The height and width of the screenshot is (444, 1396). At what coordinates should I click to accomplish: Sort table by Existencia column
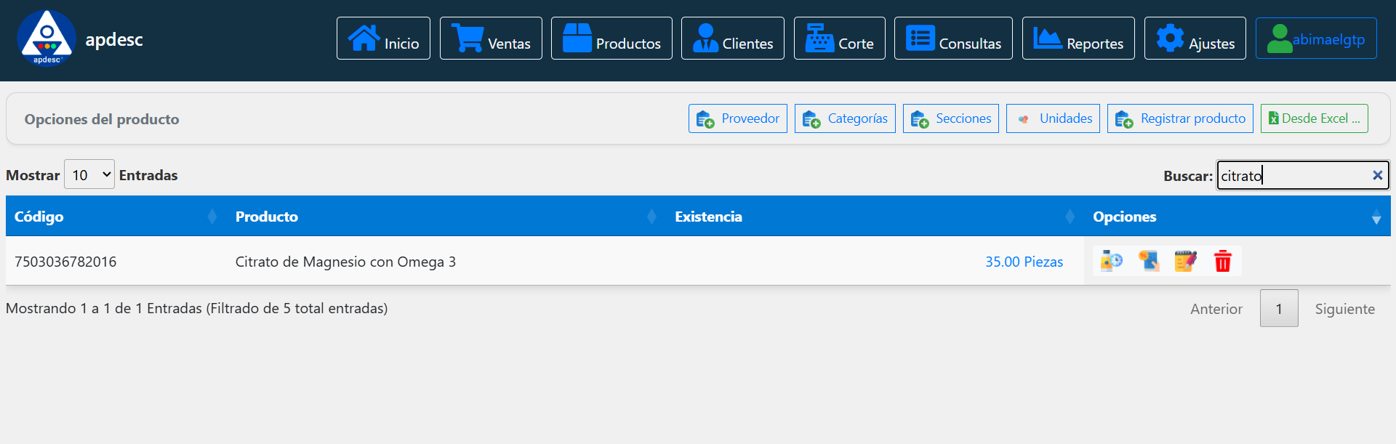click(x=875, y=216)
